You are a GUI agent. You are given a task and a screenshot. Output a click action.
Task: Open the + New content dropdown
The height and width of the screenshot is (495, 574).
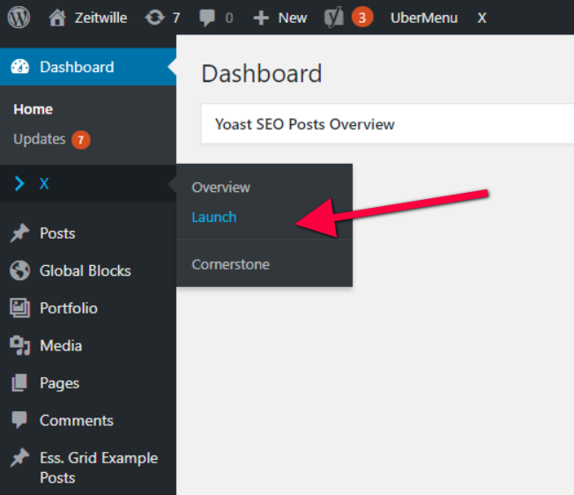[280, 18]
